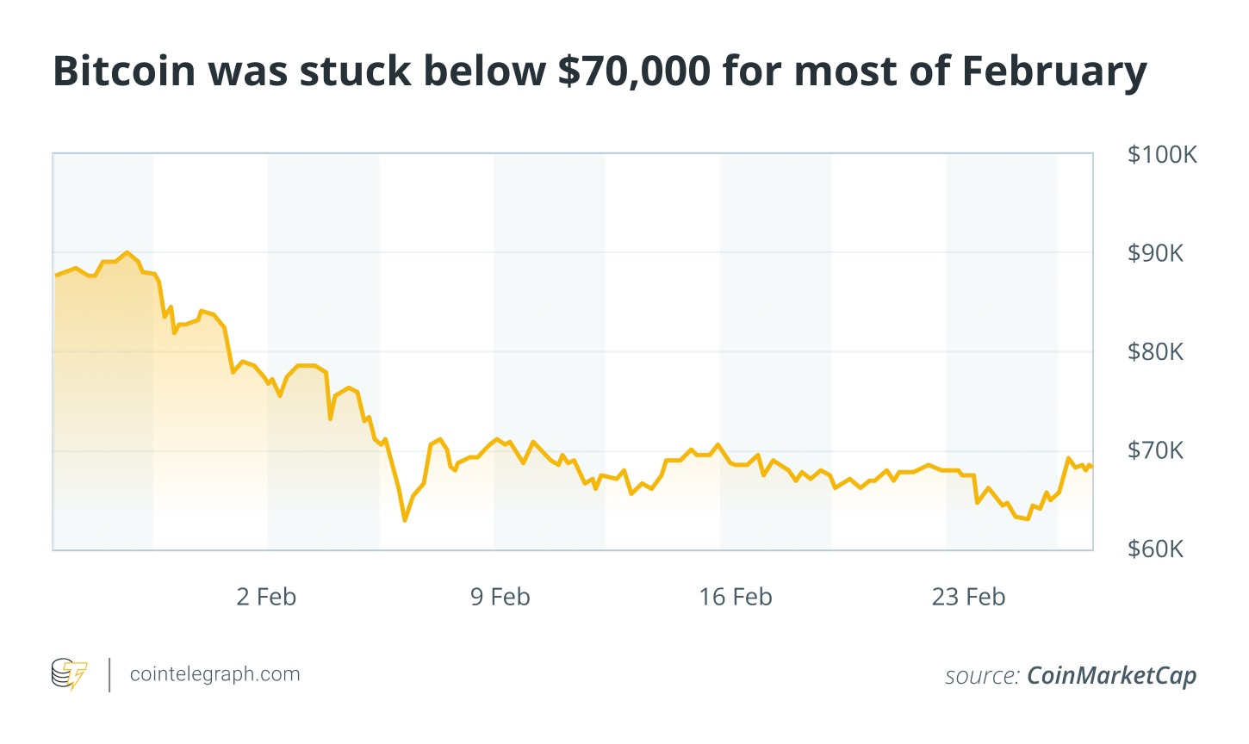The width and height of the screenshot is (1249, 744).
Task: Click the rightmost end of the price line
Action: pos(1091,467)
